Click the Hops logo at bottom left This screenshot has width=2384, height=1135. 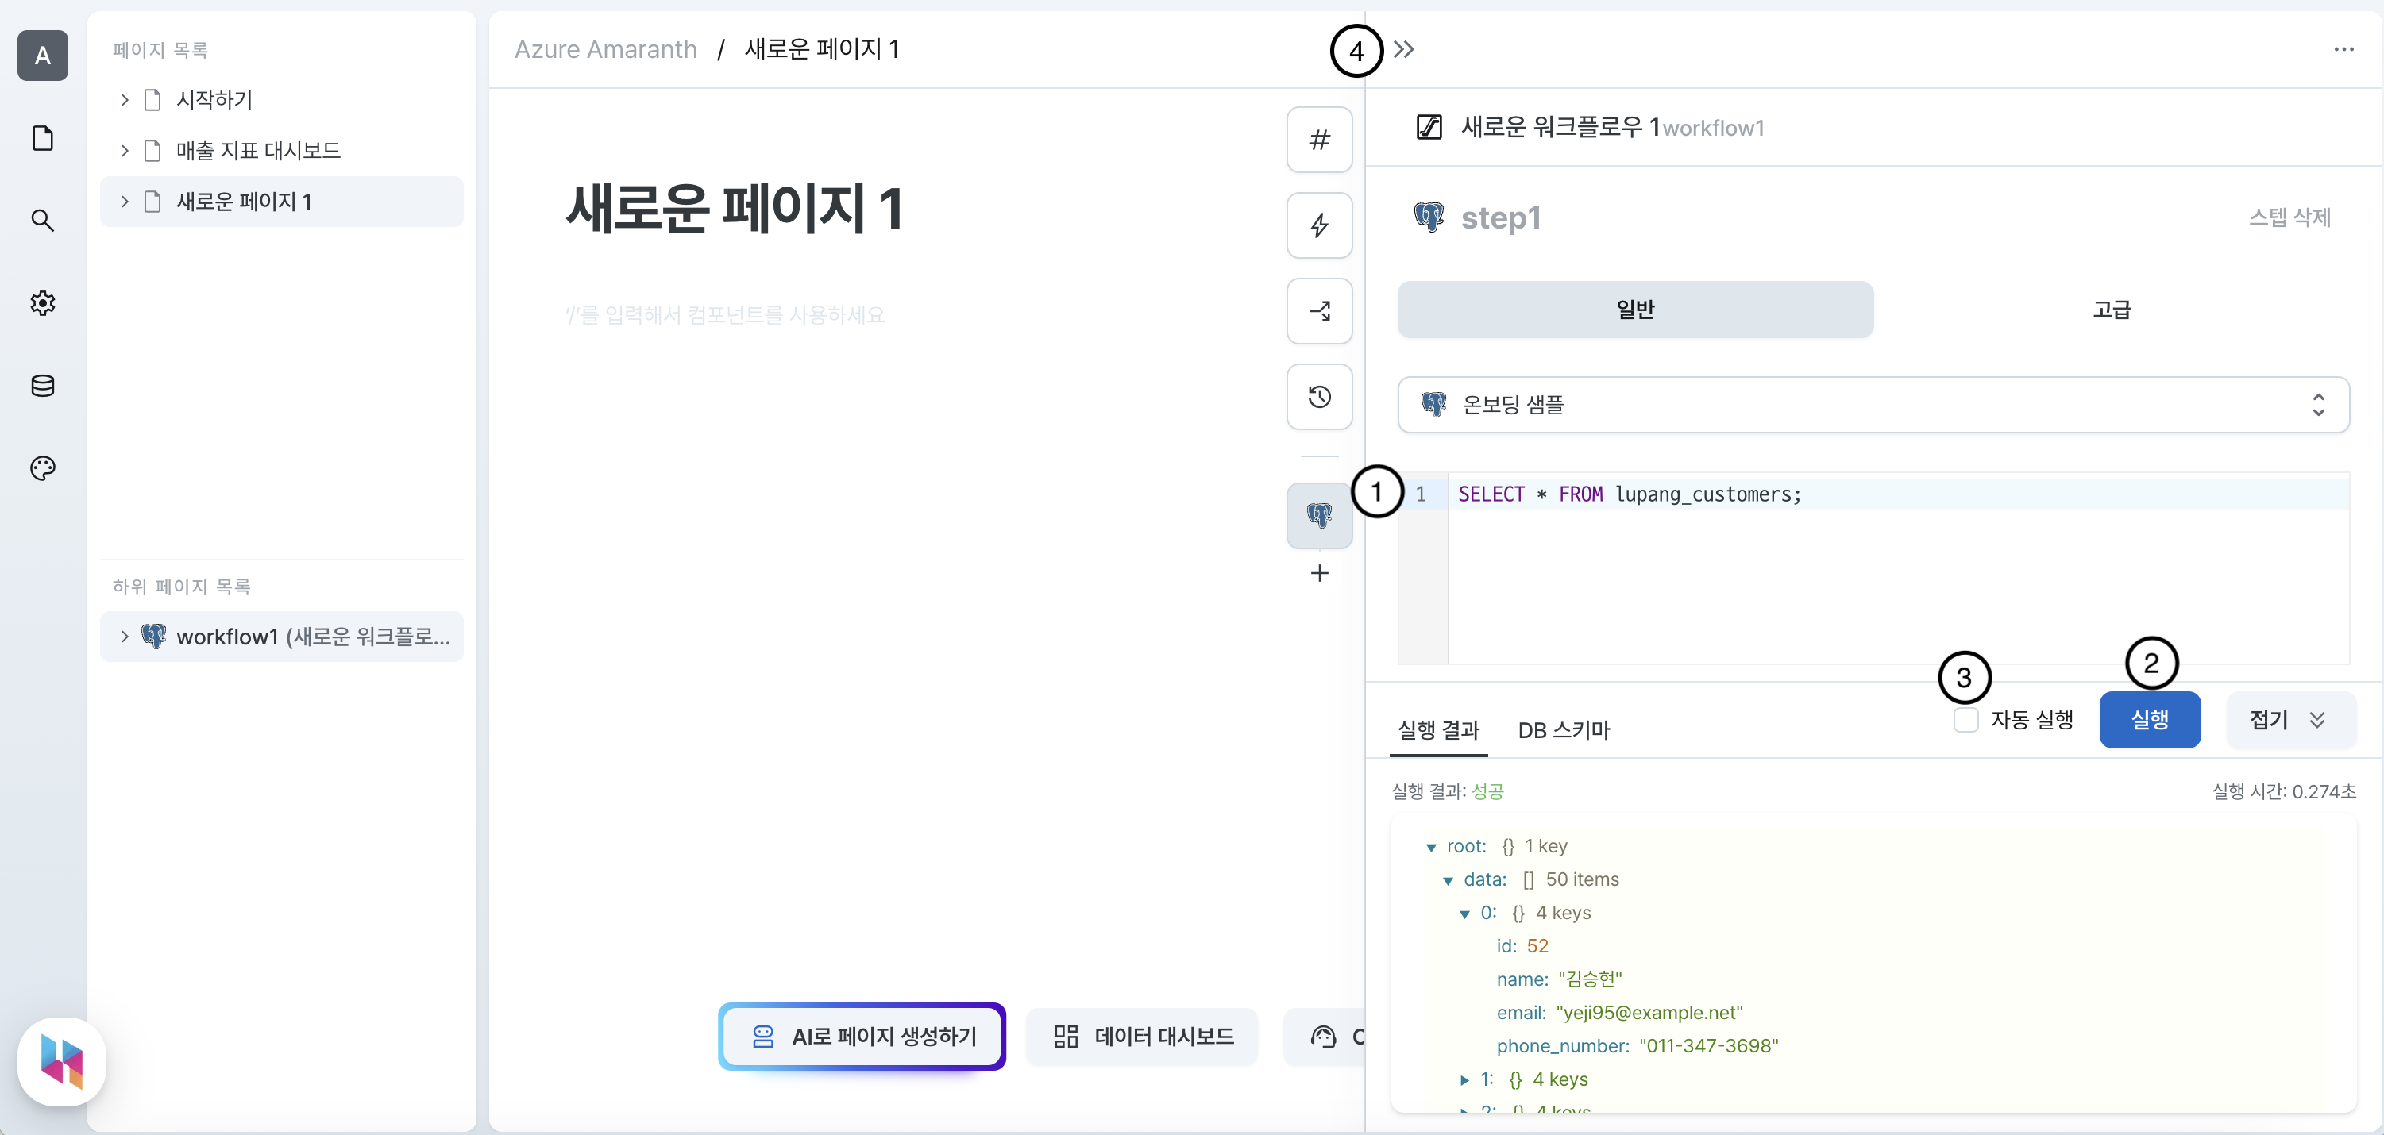[x=62, y=1062]
